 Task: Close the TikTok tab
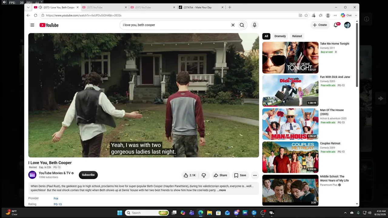222,7
